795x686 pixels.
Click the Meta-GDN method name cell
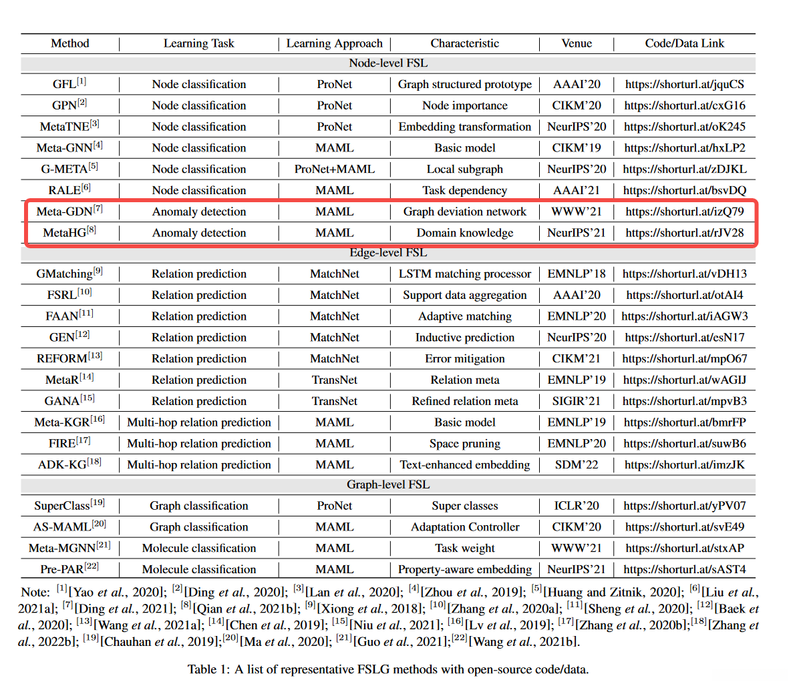tap(69, 211)
